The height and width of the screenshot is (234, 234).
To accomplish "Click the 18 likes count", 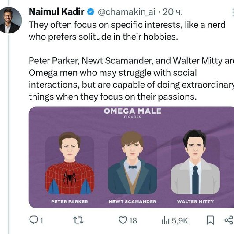I will coord(133,221).
